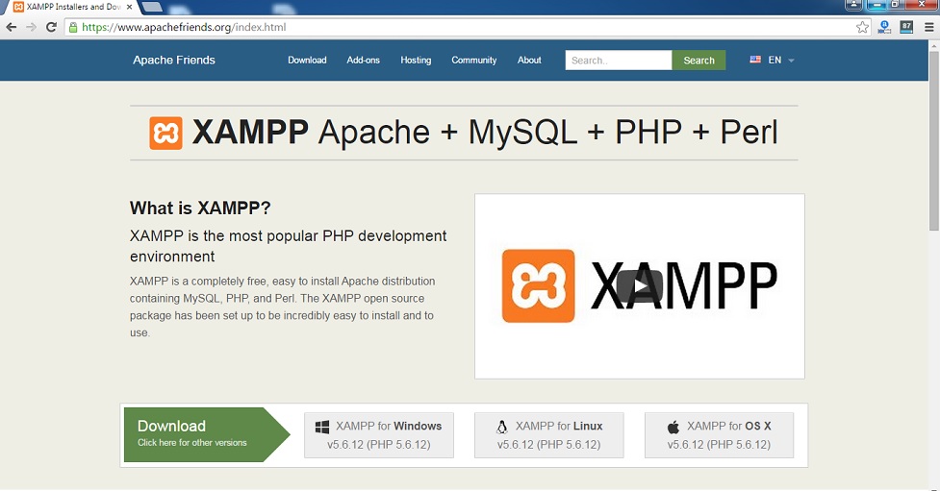Image resolution: width=940 pixels, height=491 pixels.
Task: Click the US flag language icon
Action: point(755,60)
